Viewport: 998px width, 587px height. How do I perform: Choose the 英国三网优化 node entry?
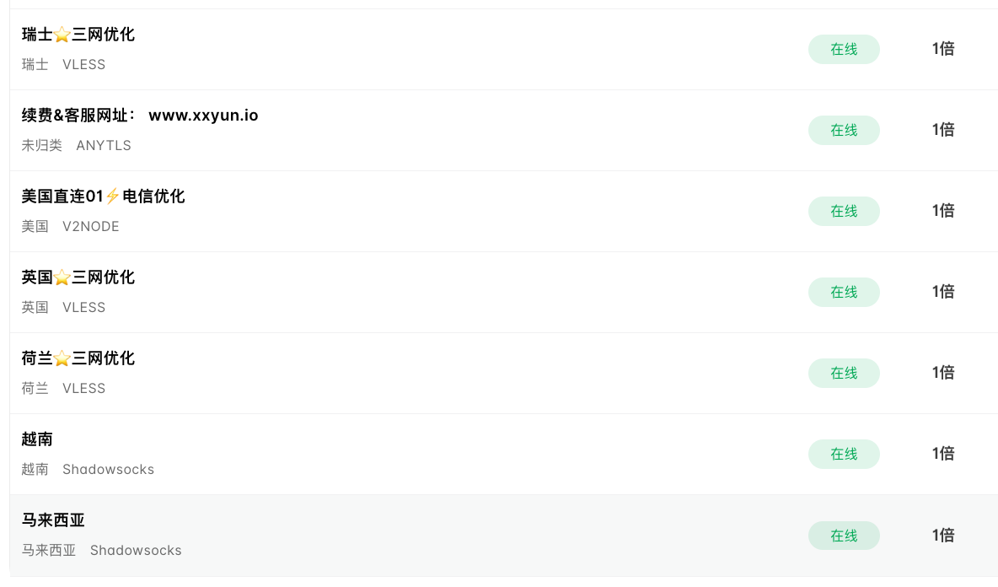pos(503,292)
